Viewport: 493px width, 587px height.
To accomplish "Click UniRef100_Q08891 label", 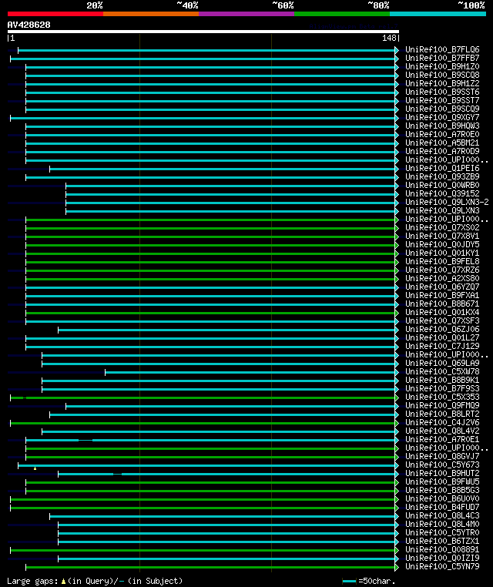I will click(442, 550).
